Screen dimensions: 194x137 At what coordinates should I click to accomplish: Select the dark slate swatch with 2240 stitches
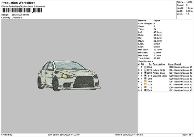click(145, 90)
